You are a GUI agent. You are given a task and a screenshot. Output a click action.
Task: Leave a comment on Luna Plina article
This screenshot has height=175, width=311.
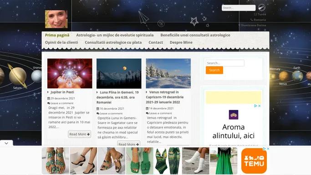pyautogui.click(x=111, y=113)
